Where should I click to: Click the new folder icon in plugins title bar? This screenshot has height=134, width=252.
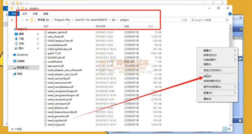click(23, 8)
